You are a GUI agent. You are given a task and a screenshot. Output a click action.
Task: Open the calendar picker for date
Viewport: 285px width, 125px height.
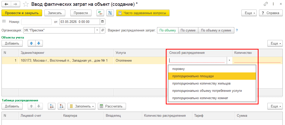click(x=103, y=22)
